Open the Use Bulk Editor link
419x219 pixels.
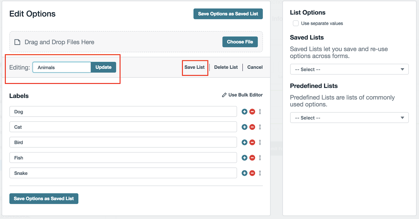[x=242, y=95]
